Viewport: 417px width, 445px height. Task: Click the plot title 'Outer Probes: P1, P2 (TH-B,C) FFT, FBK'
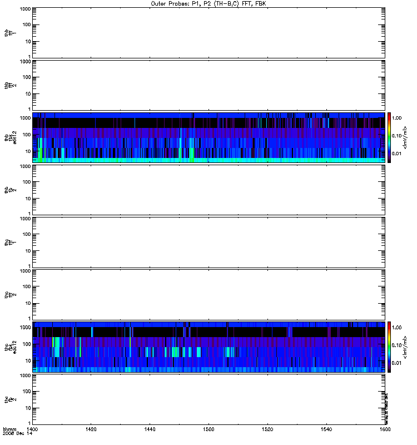point(208,4)
